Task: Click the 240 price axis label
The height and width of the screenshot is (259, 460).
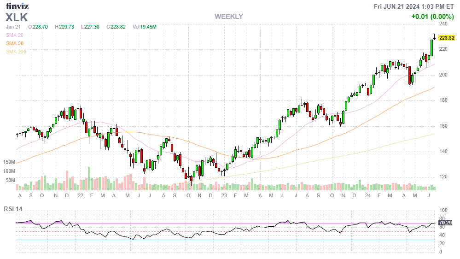Action: point(443,24)
